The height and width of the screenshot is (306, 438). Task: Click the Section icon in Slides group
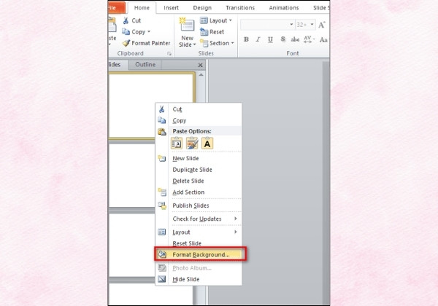(204, 43)
